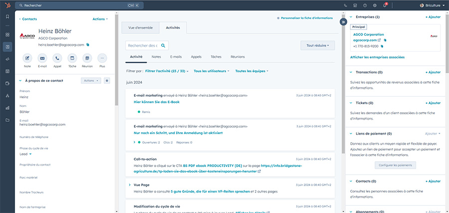Open the email Hier können Sie das E-Book
Screen dimensions: 449x213
pyautogui.click(x=157, y=102)
